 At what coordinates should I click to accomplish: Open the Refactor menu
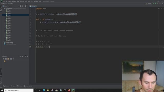[x=22, y=1]
